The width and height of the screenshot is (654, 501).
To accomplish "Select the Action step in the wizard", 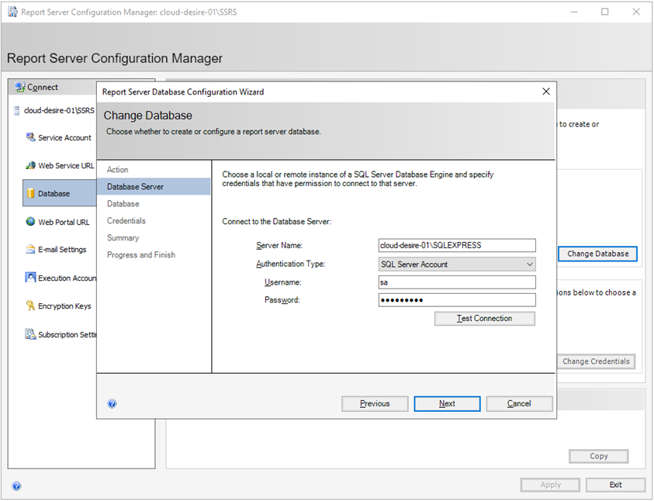I will coord(117,169).
